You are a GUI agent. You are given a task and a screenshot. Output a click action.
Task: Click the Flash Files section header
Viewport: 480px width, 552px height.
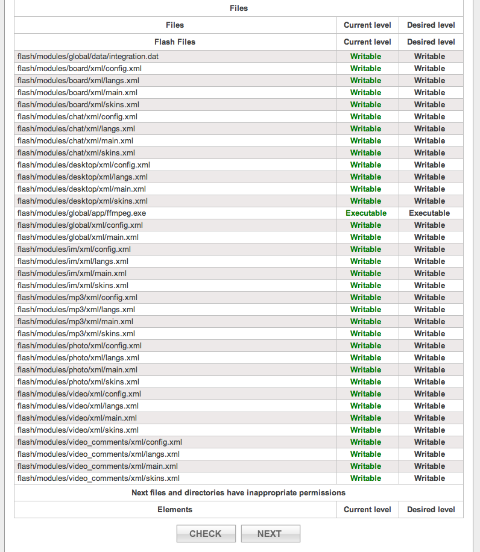click(x=175, y=42)
